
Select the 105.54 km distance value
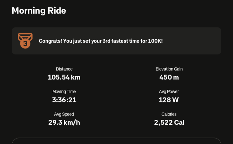[64, 77]
